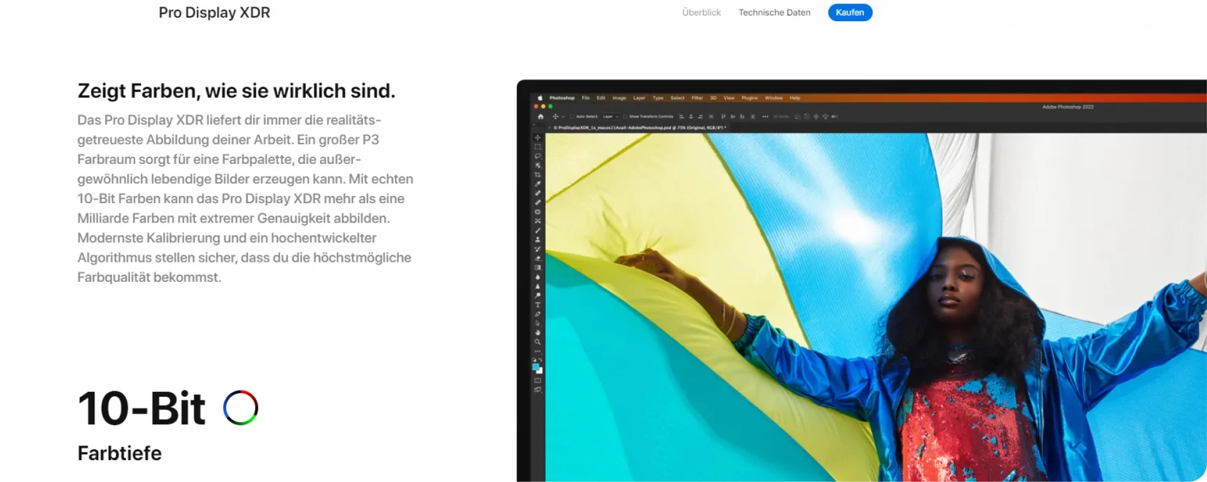The height and width of the screenshot is (482, 1207).
Task: Click the Home icon in the options bar
Action: pos(540,116)
